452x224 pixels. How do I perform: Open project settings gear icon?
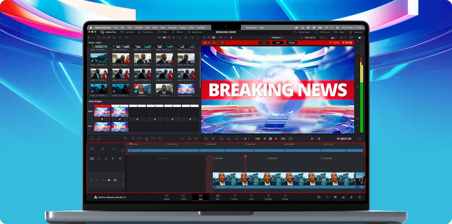coord(359,197)
